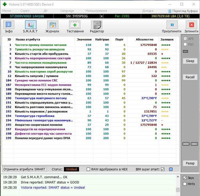Image resolution: width=200 pixels, height=196 pixels.
Task: Open the Інфо drive information tab
Action: 8,27
